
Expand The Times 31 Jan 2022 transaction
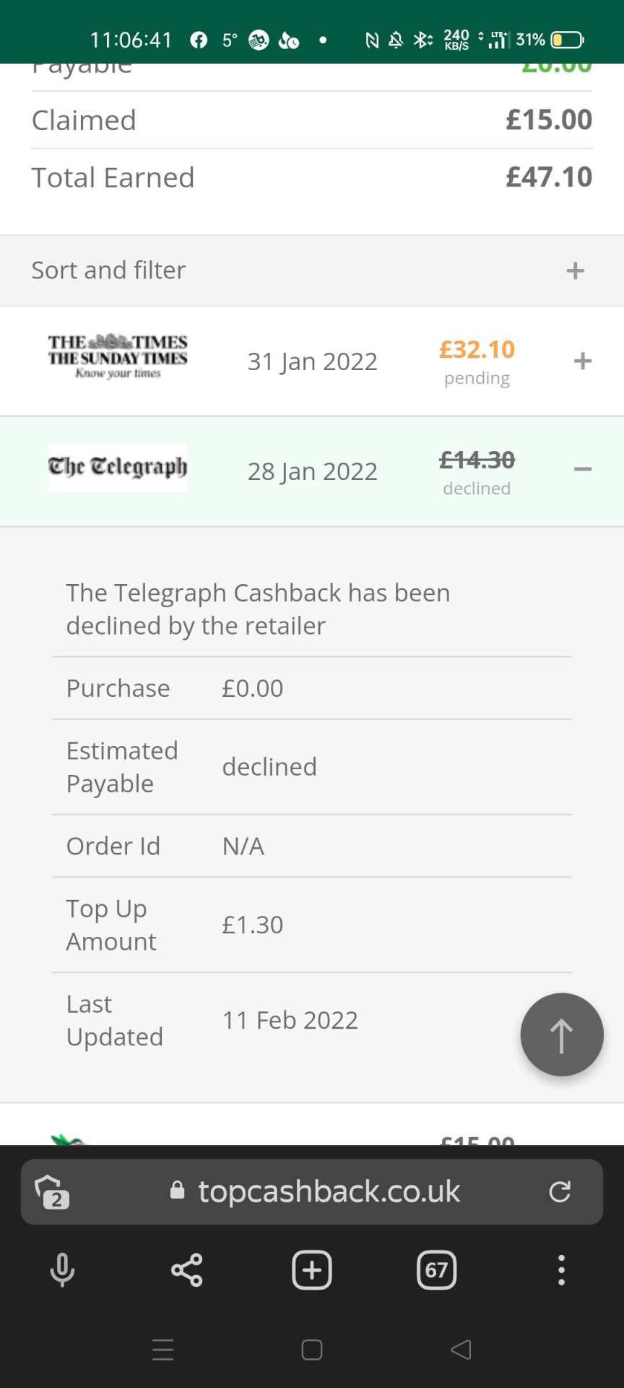[x=583, y=361]
